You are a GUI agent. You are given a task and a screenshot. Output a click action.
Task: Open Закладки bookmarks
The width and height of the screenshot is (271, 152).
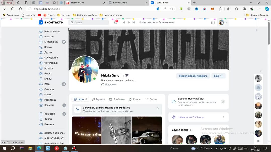coord(52,114)
